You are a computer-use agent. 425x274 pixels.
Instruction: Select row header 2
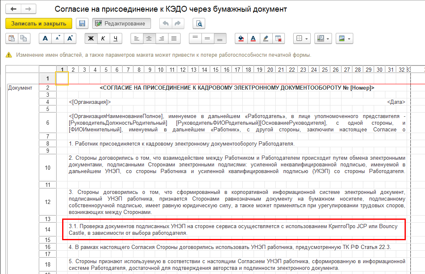click(48, 88)
